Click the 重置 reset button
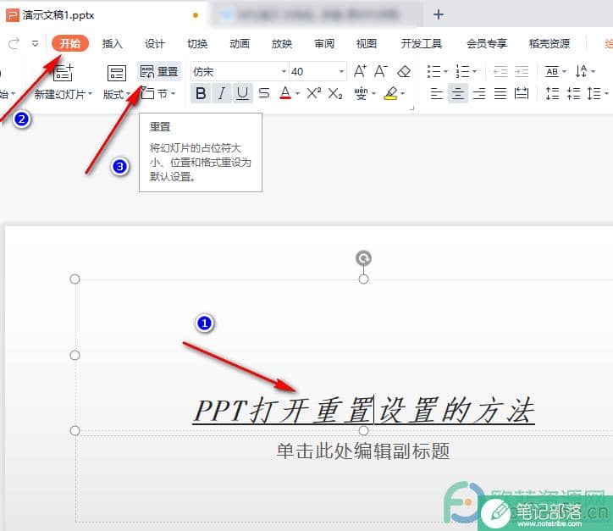The width and height of the screenshot is (613, 531). coord(159,71)
